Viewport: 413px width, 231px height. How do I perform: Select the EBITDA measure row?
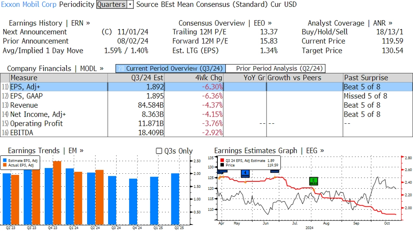coord(206,133)
